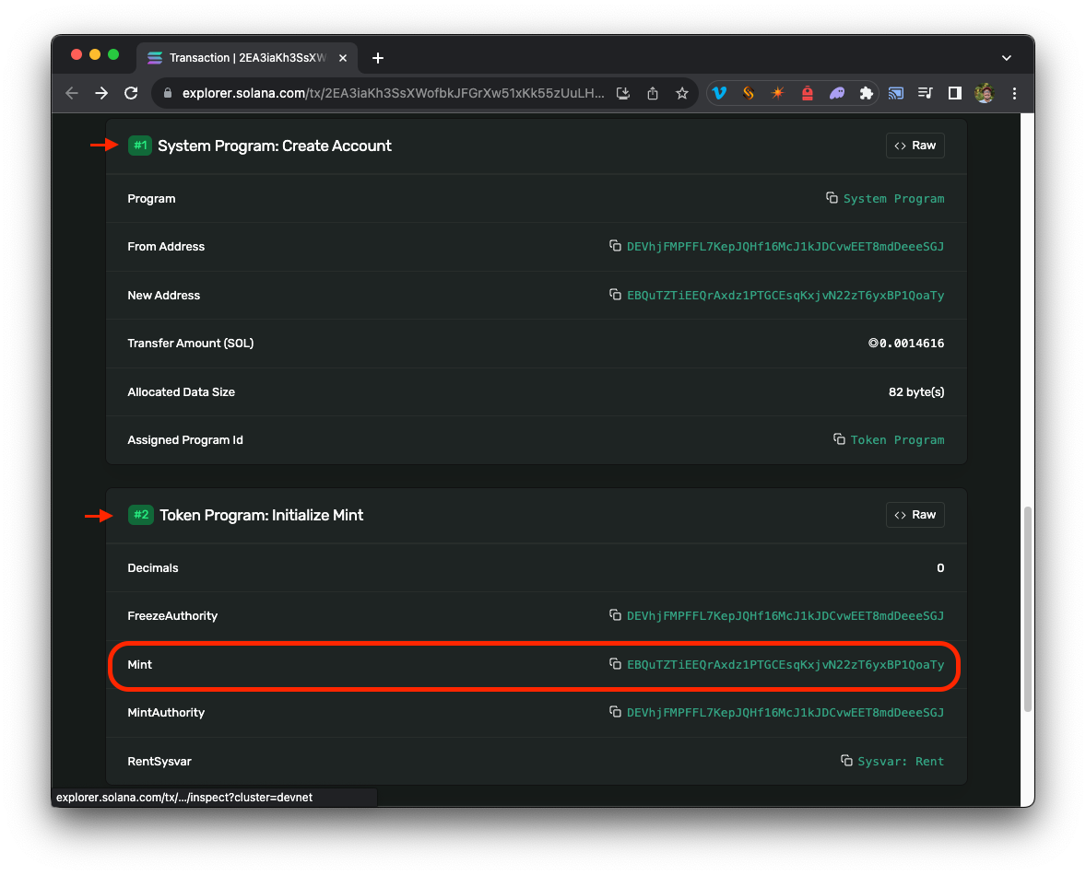Viewport: 1086px width, 875px height.
Task: Copy the FreezeAuthority address
Action: click(x=615, y=615)
